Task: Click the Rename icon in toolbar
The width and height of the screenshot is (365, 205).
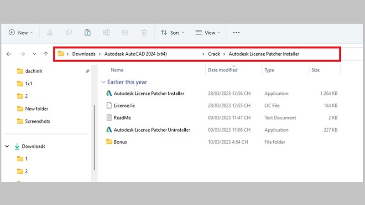Action: (106, 33)
